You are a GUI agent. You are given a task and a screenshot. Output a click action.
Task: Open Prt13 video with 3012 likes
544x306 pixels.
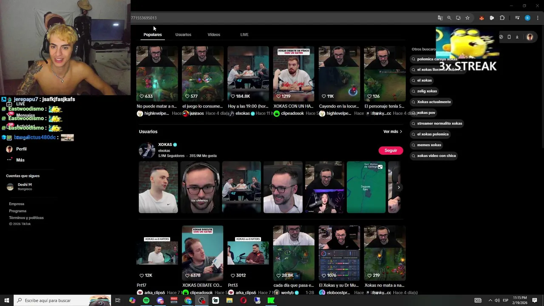pos(248,253)
